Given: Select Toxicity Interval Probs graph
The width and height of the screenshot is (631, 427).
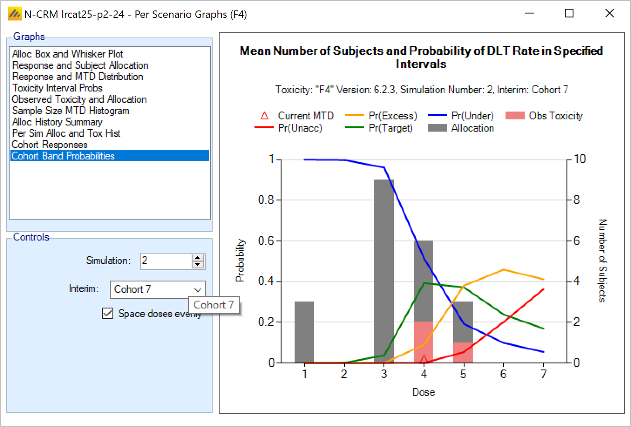Looking at the screenshot, I should click(57, 88).
